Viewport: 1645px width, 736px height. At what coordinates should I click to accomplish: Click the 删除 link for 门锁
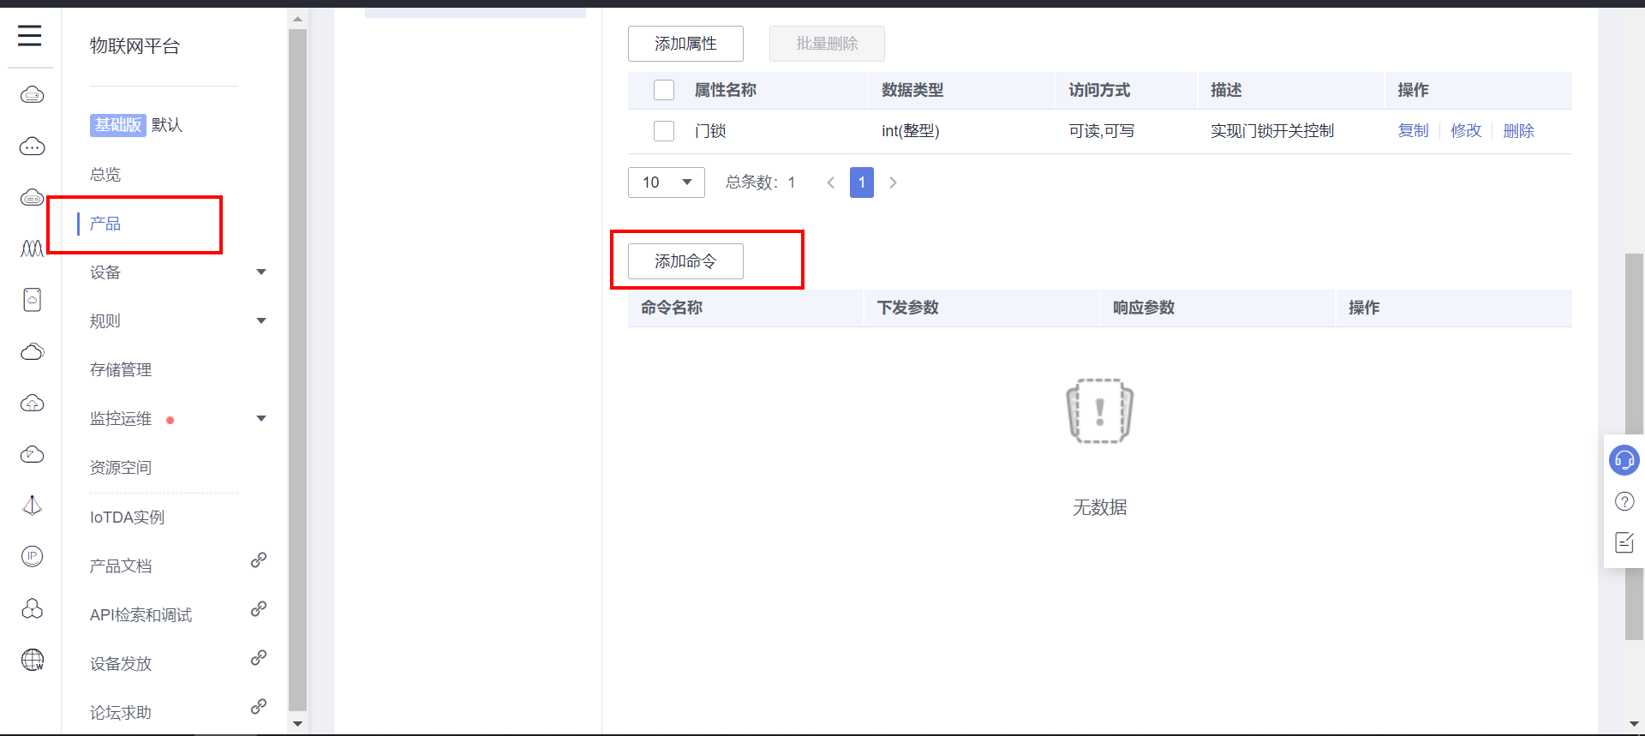pyautogui.click(x=1519, y=131)
